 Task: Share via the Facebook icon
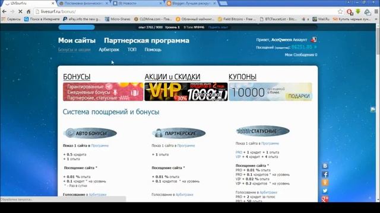point(325,174)
